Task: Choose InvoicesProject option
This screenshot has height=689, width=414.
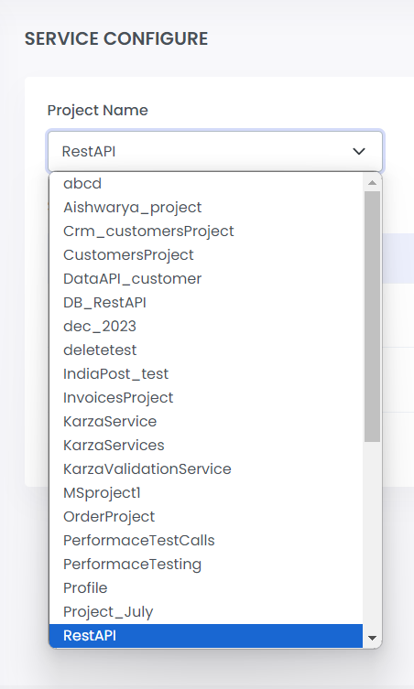Action: (206, 397)
